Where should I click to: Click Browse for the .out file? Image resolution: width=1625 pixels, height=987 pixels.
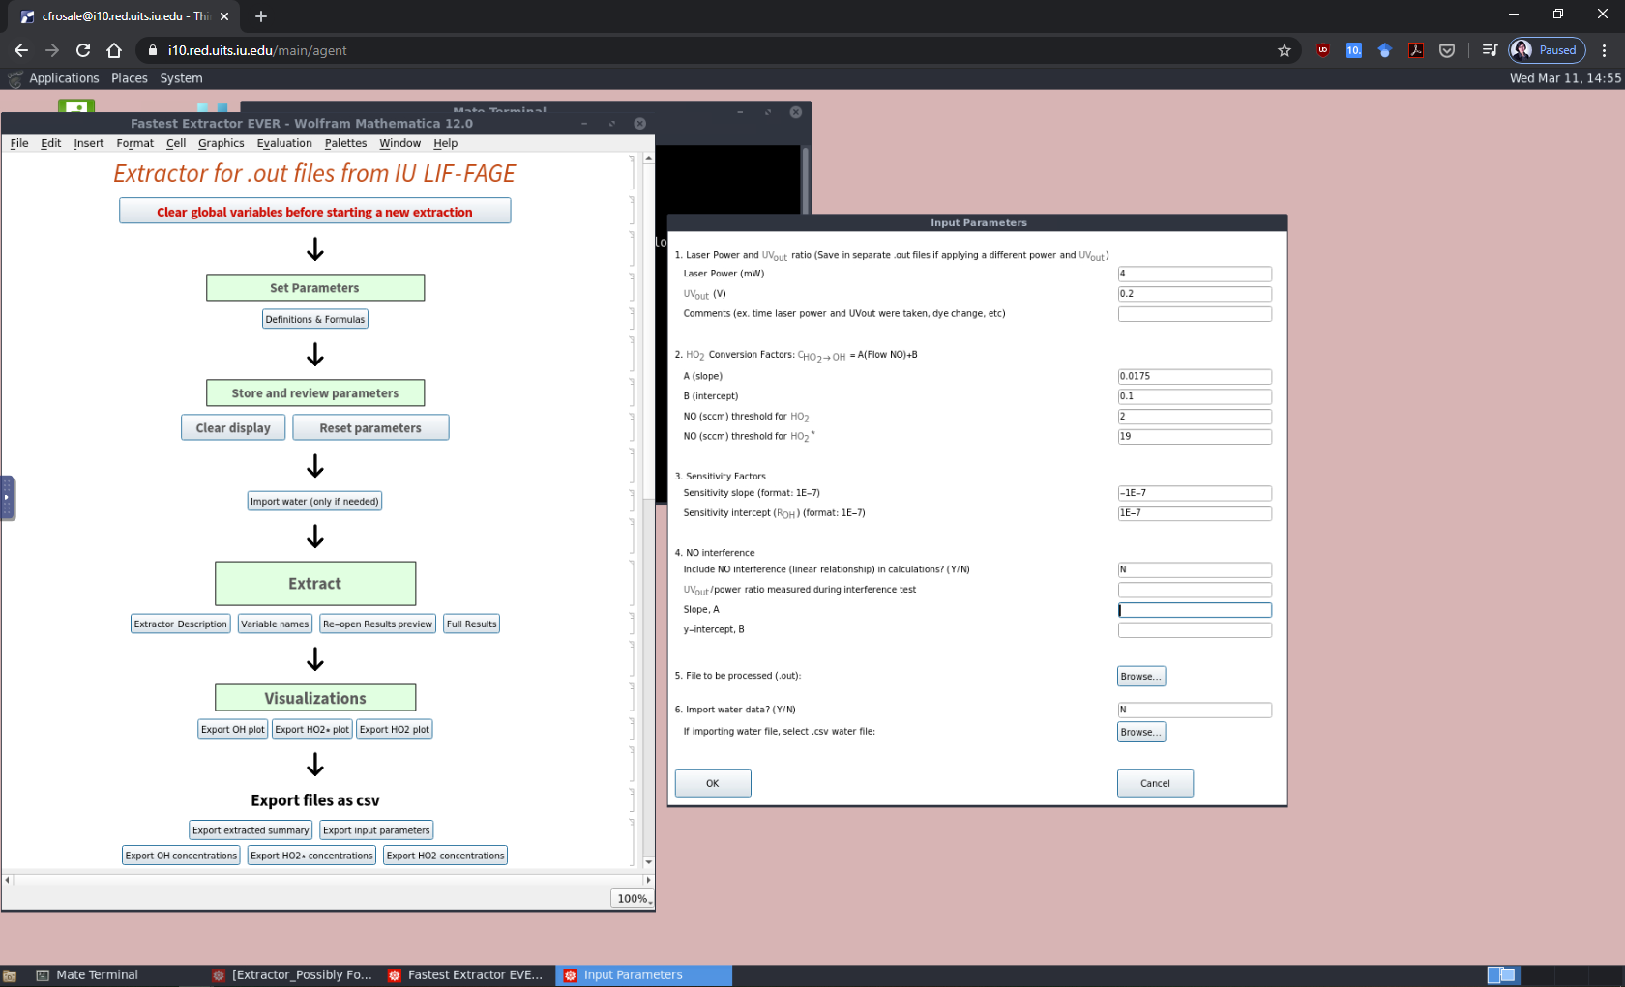tap(1140, 677)
